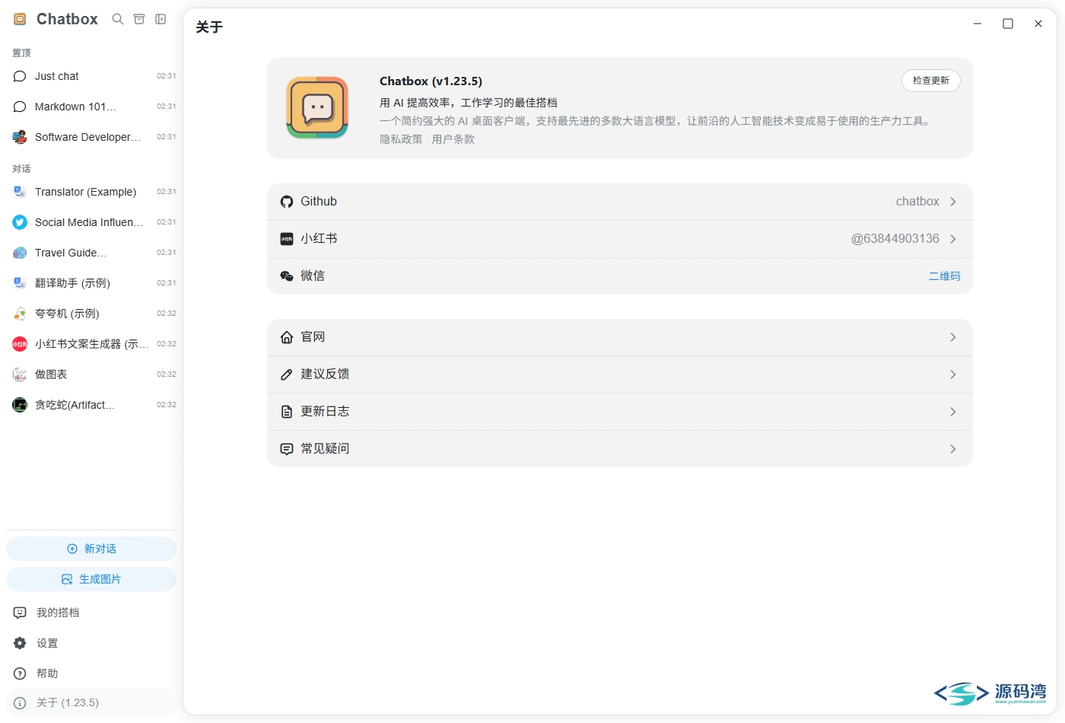Click the Chatbox logo in sidebar header
The image size is (1065, 723).
[x=20, y=19]
